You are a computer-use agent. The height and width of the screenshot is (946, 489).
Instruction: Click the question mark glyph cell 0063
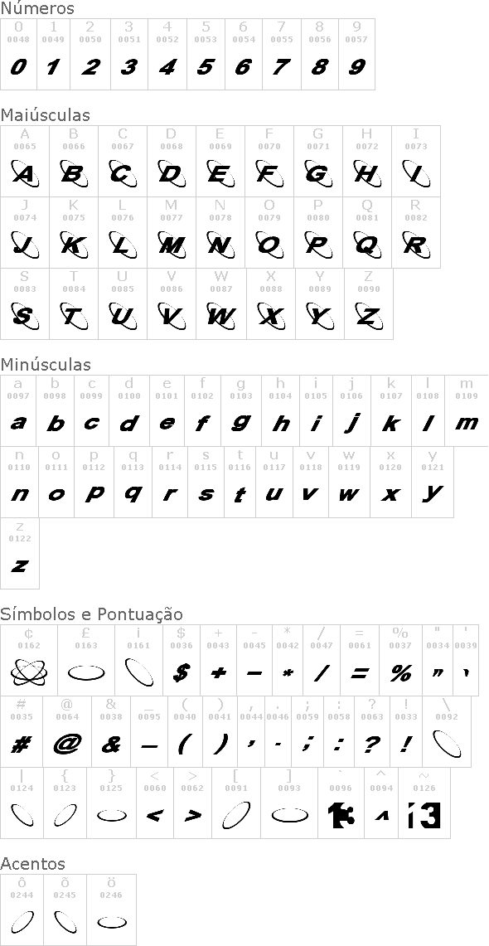[x=372, y=731]
